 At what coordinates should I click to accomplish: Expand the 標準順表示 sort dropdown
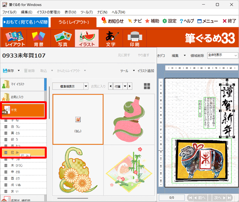[86, 86]
